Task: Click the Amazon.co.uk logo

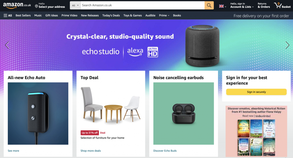Action: (17, 5)
